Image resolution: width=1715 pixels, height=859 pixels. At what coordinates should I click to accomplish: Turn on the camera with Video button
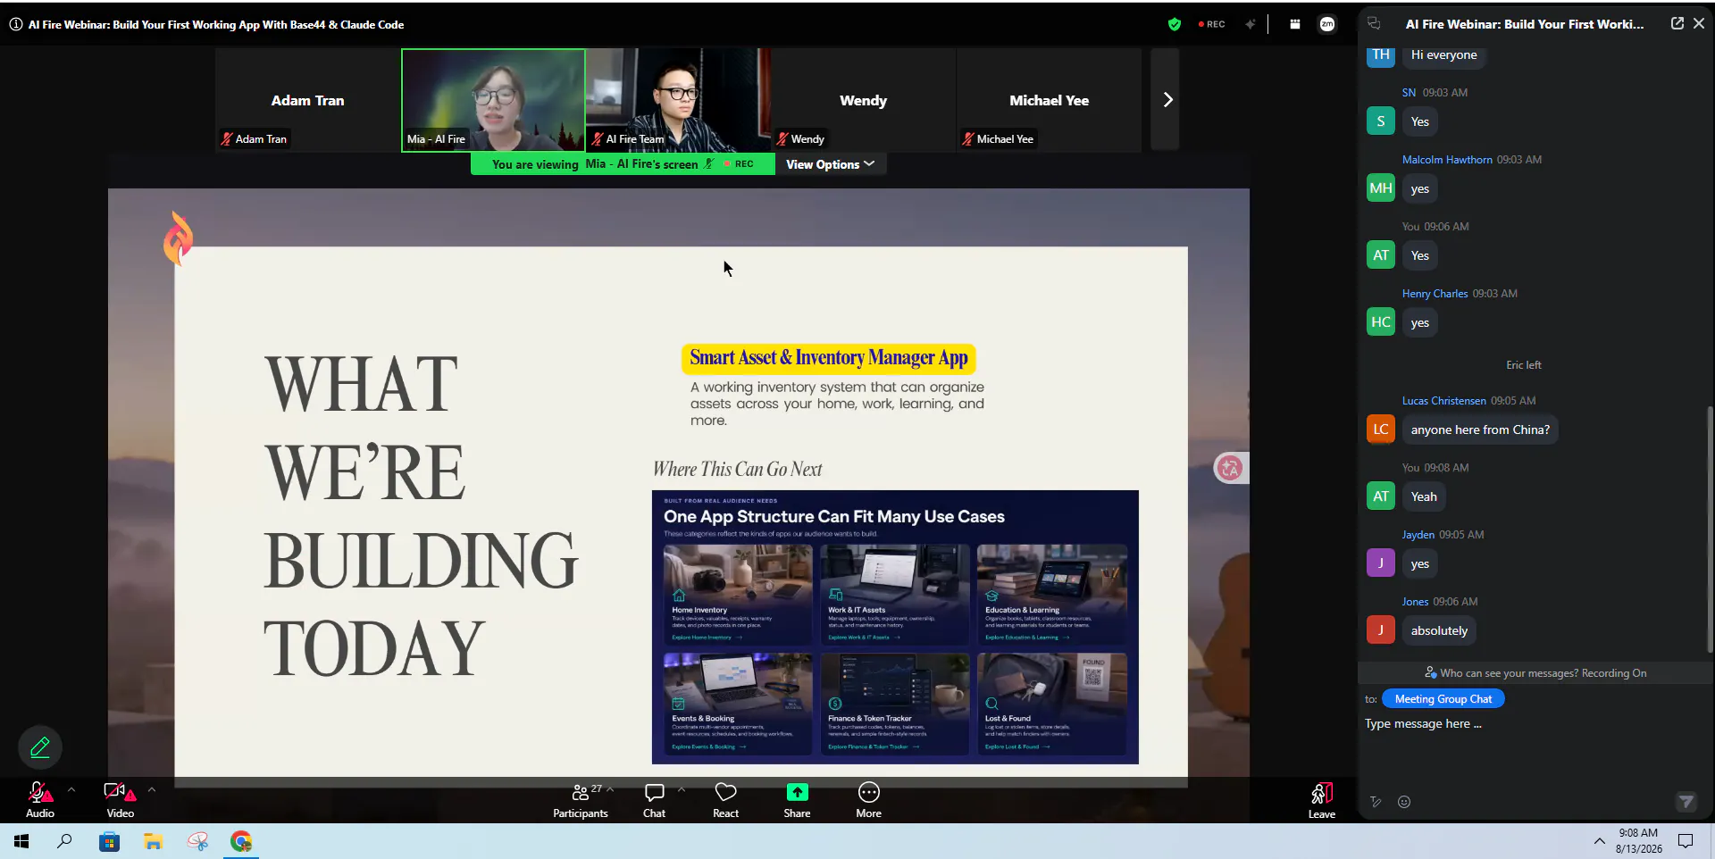point(120,799)
